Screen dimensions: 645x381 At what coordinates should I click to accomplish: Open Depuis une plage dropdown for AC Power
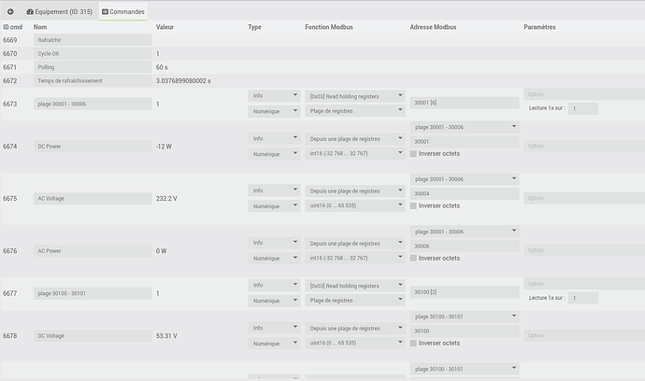(x=355, y=244)
